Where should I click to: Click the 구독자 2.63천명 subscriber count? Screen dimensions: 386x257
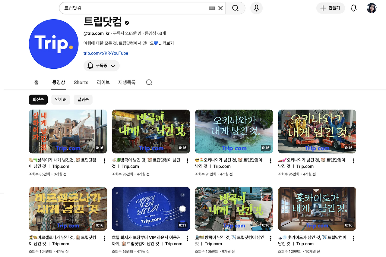pyautogui.click(x=127, y=33)
